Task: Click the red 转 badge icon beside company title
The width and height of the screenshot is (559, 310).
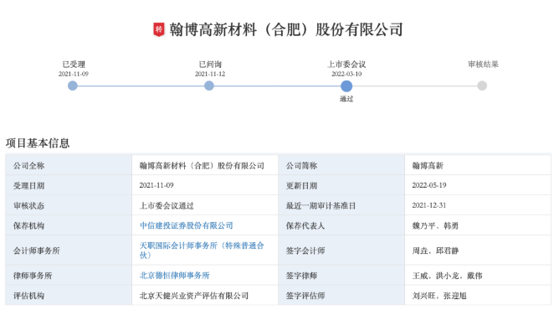Action: click(159, 29)
